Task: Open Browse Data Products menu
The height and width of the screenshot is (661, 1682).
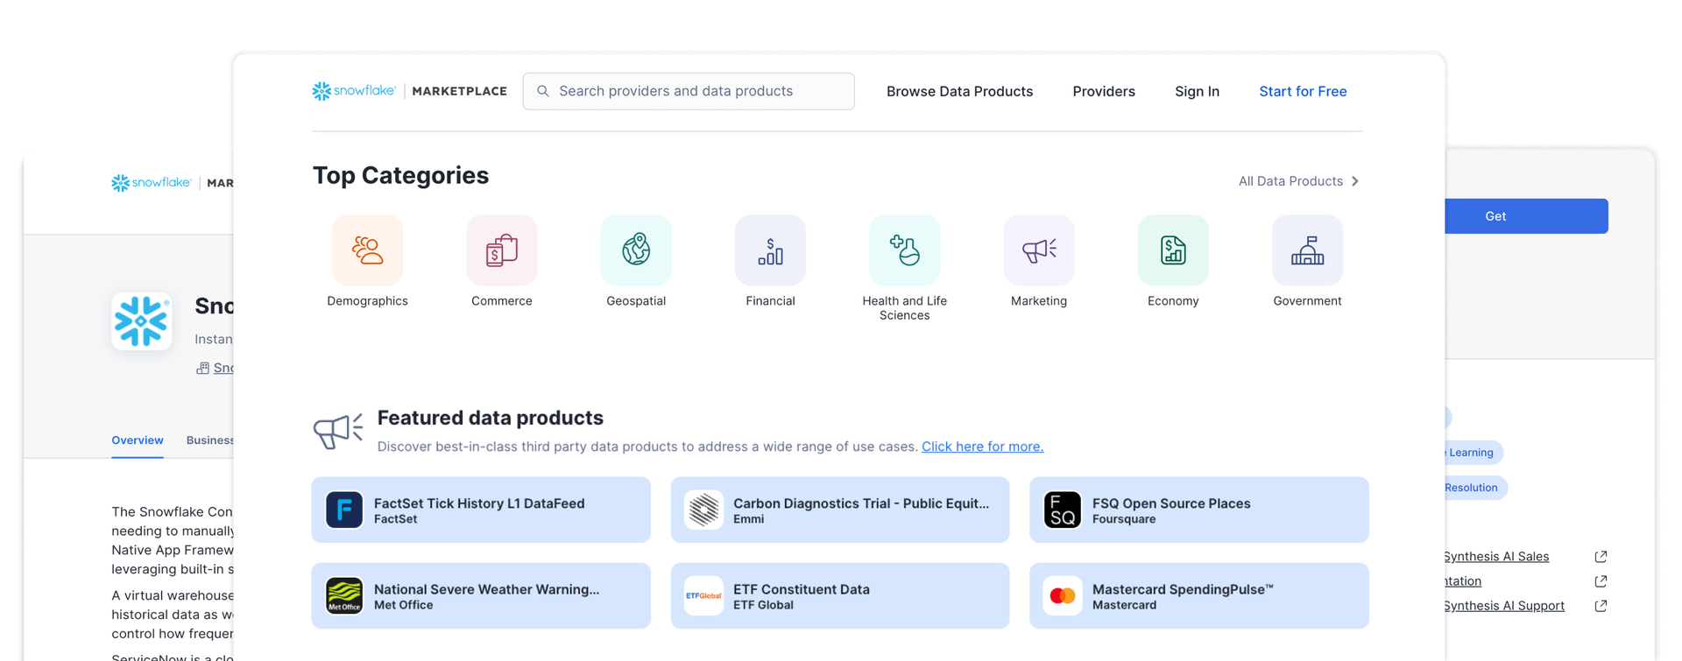Action: [x=959, y=91]
